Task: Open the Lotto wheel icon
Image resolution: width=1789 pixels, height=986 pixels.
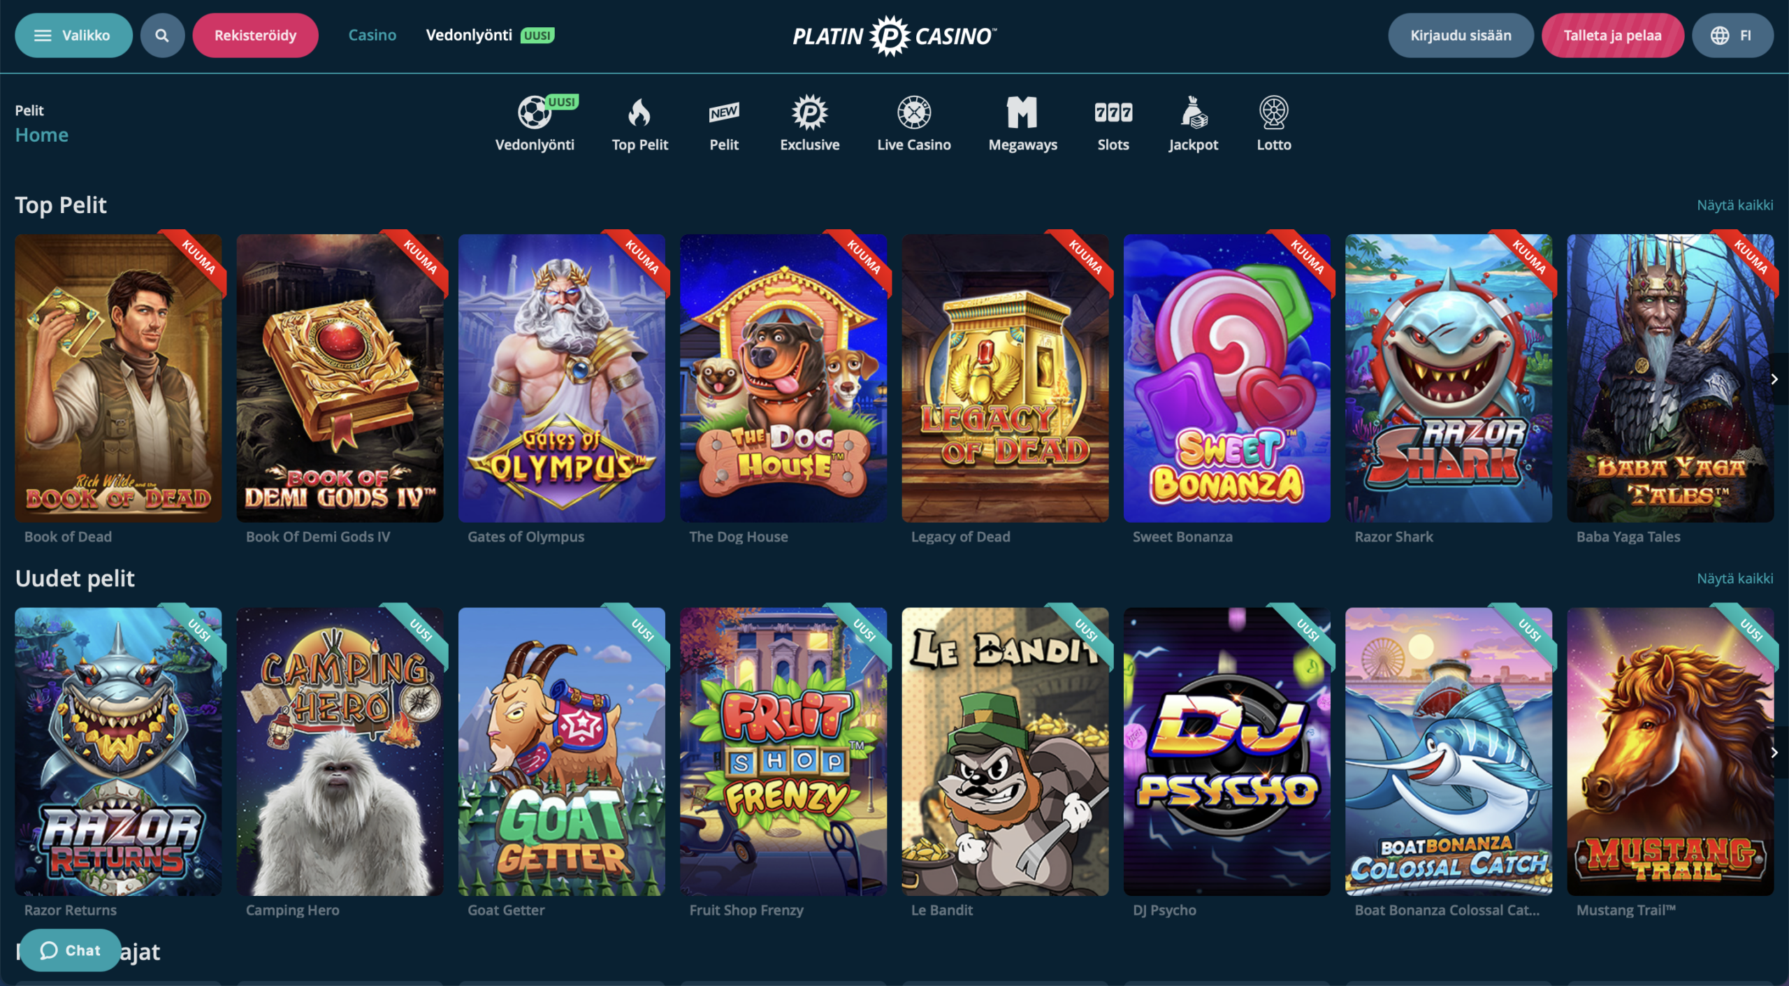Action: point(1273,113)
